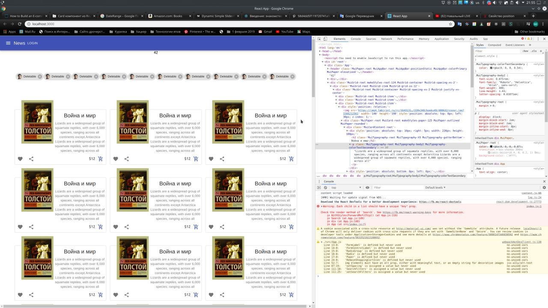Viewport: 548px width, 308px height.
Task: Add a new style rule with plus icon
Action: tap(541, 51)
